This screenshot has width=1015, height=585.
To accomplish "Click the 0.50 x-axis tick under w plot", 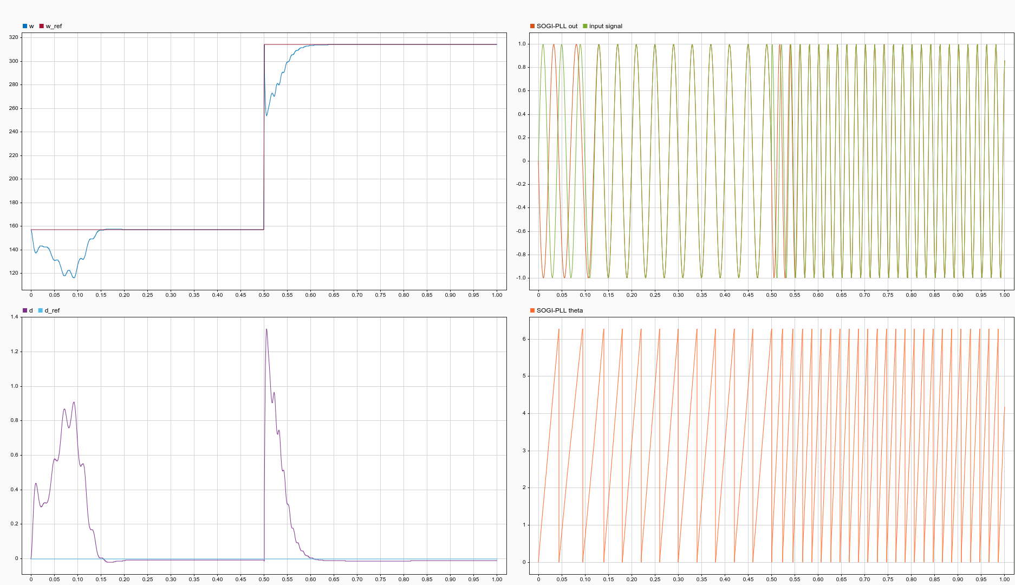I will [264, 295].
